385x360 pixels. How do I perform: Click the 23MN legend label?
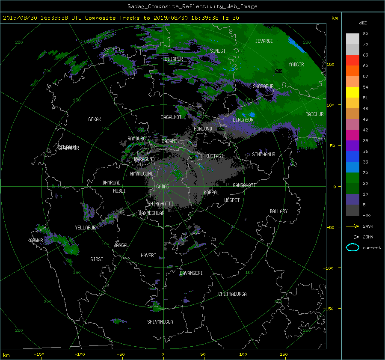coord(368,237)
